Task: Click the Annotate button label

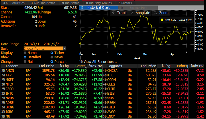Action: click(143, 13)
